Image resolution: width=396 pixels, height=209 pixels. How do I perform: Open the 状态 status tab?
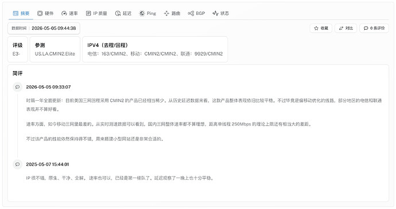pos(221,13)
